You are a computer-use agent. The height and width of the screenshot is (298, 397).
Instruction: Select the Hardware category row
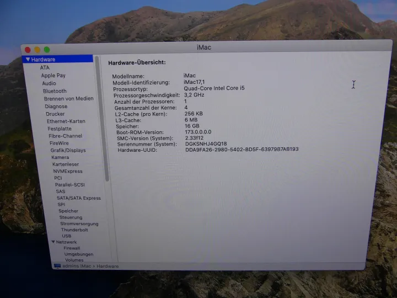(58, 59)
